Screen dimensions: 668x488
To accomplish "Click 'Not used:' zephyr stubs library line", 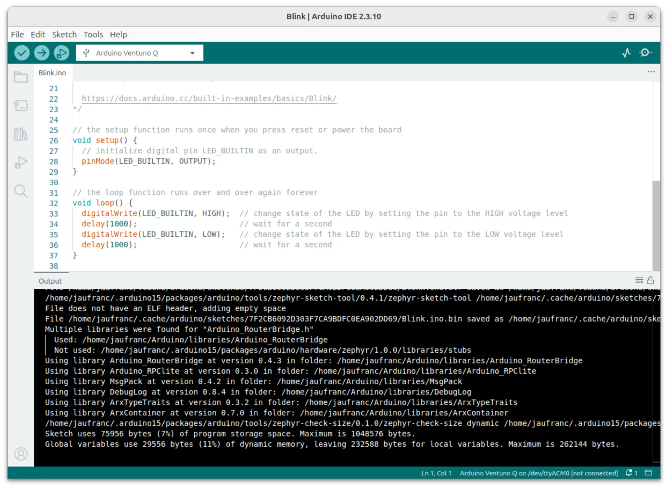I will [263, 350].
